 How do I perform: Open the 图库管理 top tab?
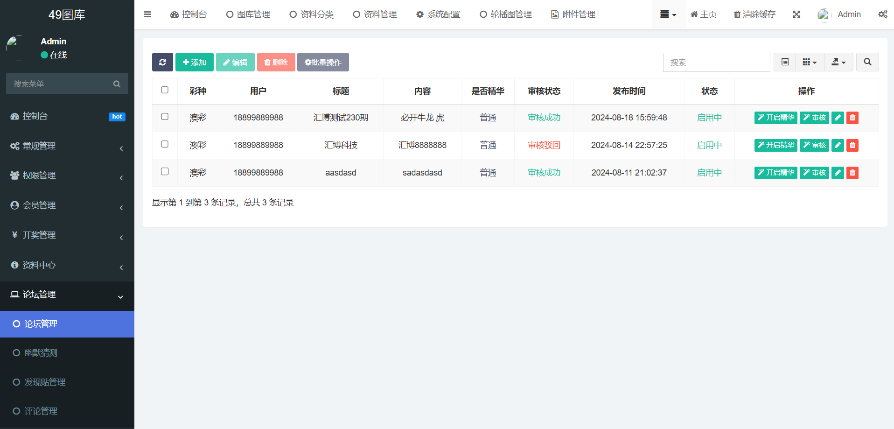(248, 14)
